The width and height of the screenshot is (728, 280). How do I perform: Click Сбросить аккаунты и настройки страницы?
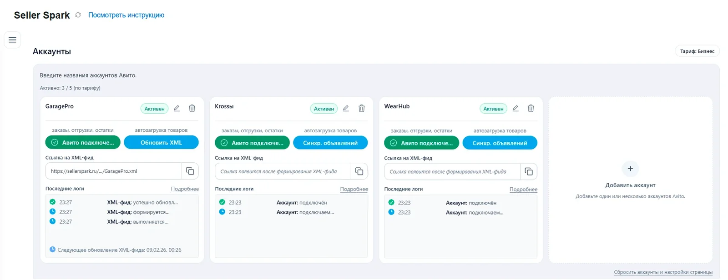pyautogui.click(x=663, y=272)
